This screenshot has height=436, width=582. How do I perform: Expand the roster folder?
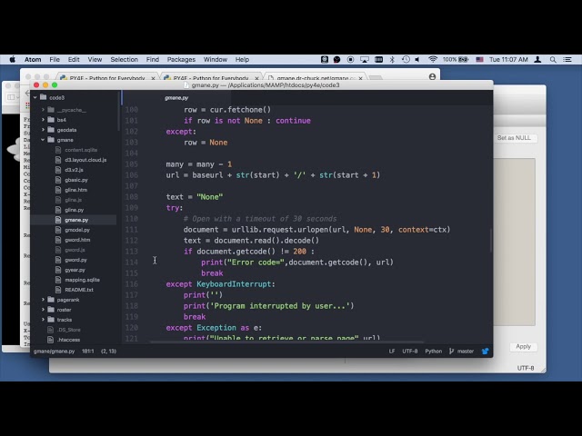tap(43, 310)
